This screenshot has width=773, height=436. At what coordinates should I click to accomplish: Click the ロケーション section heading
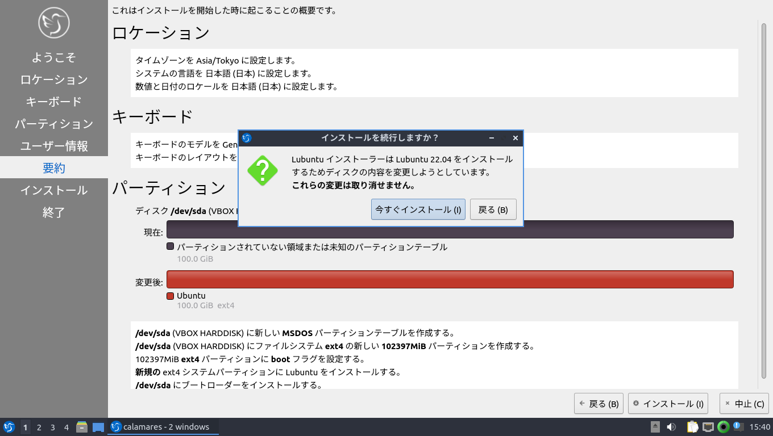pyautogui.click(x=161, y=33)
